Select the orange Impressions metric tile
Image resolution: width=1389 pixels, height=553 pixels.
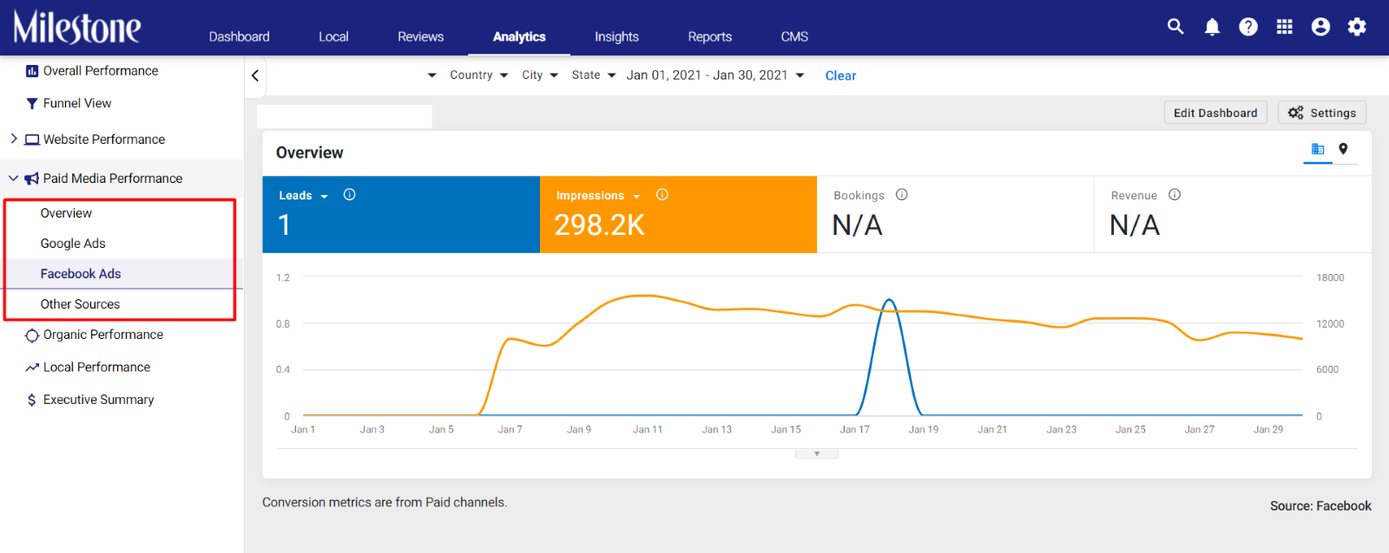678,215
